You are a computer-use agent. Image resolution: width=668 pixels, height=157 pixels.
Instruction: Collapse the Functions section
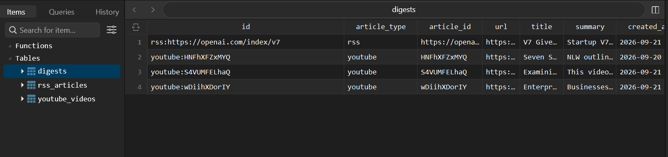(10, 46)
